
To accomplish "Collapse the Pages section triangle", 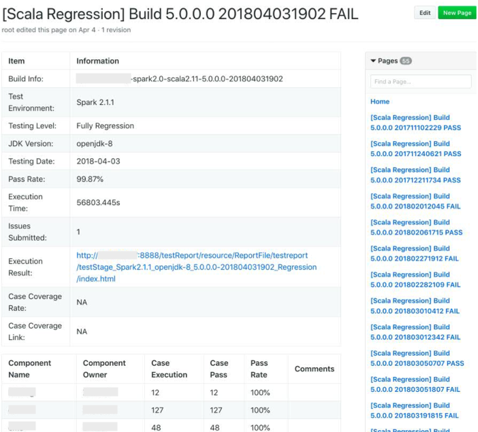I will (373, 61).
